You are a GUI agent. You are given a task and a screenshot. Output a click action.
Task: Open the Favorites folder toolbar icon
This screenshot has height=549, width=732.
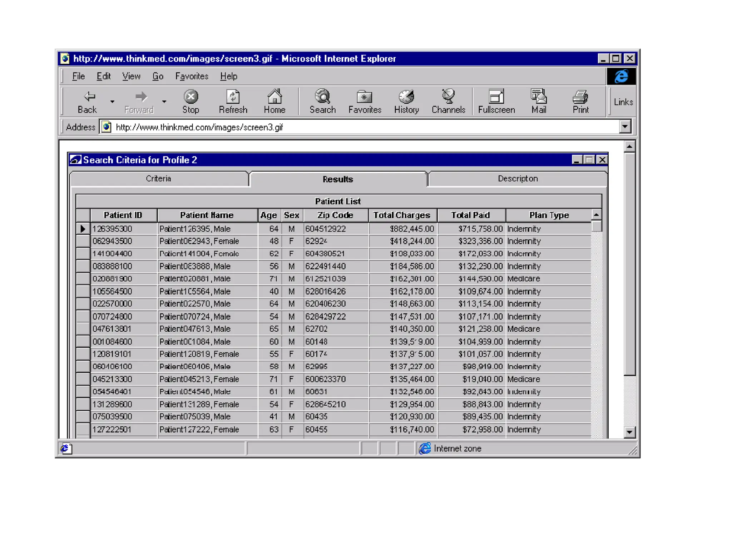coord(365,97)
